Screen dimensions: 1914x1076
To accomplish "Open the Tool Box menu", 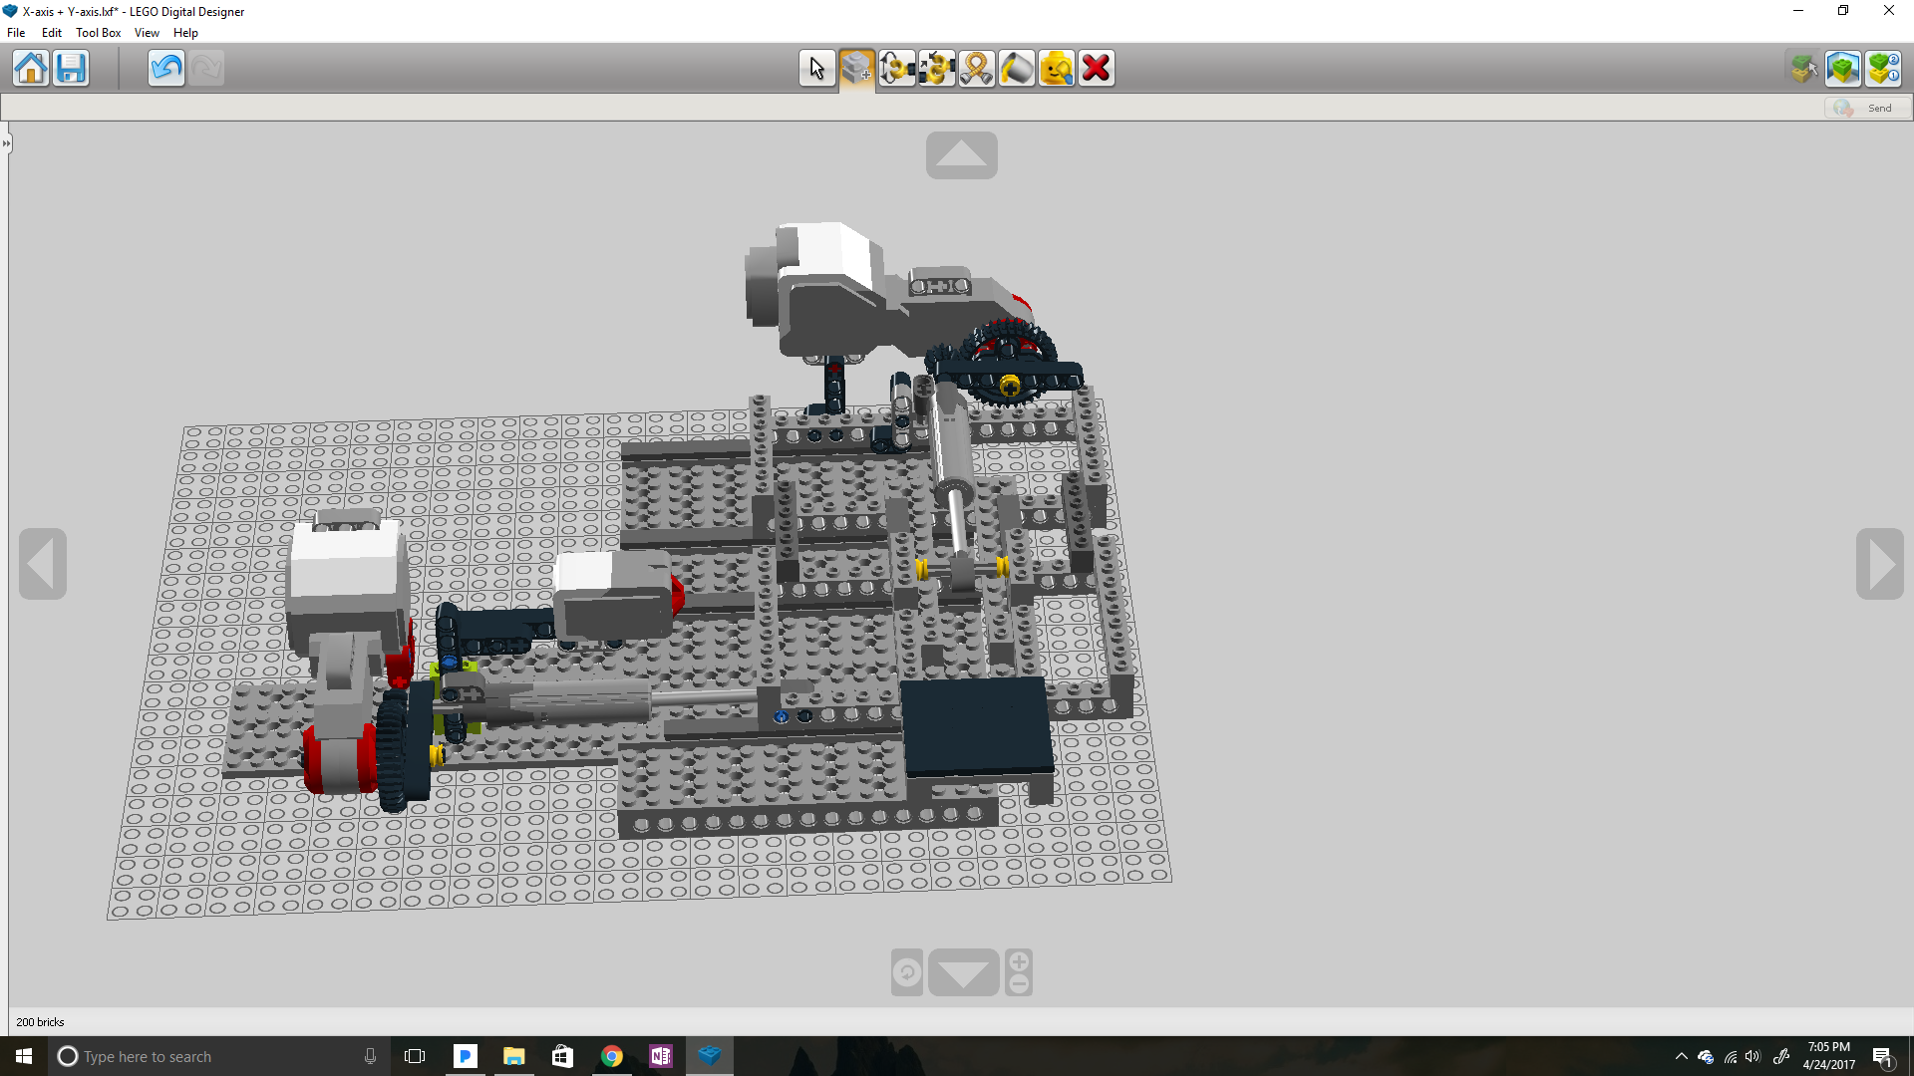I will pyautogui.click(x=97, y=32).
